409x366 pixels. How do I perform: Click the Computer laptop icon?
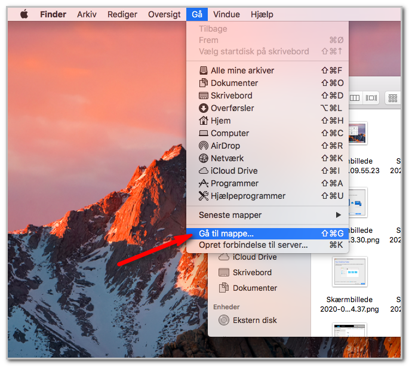tap(204, 133)
